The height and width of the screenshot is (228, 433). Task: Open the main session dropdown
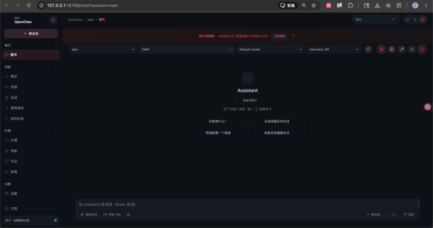point(186,49)
